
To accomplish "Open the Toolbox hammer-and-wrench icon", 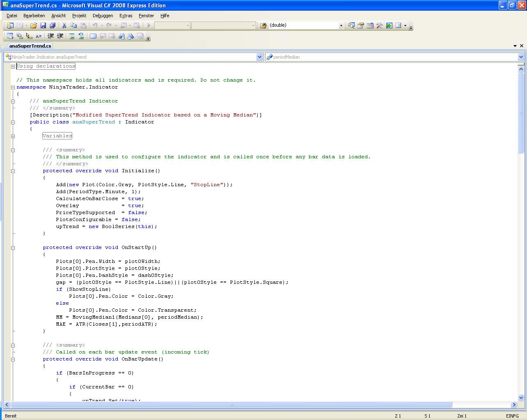I will (380, 25).
